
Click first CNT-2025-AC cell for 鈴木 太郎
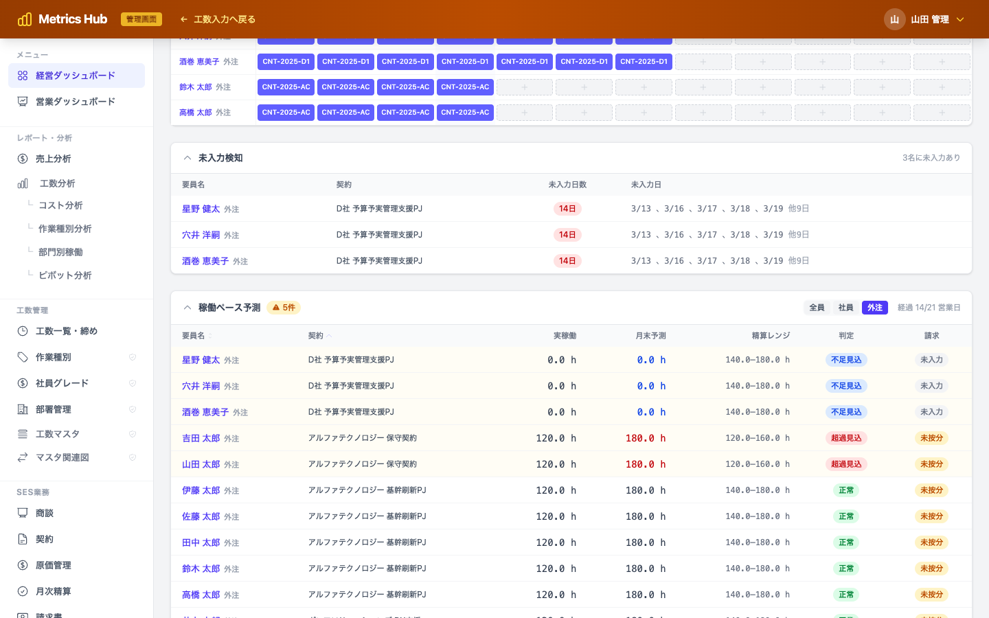pos(286,87)
